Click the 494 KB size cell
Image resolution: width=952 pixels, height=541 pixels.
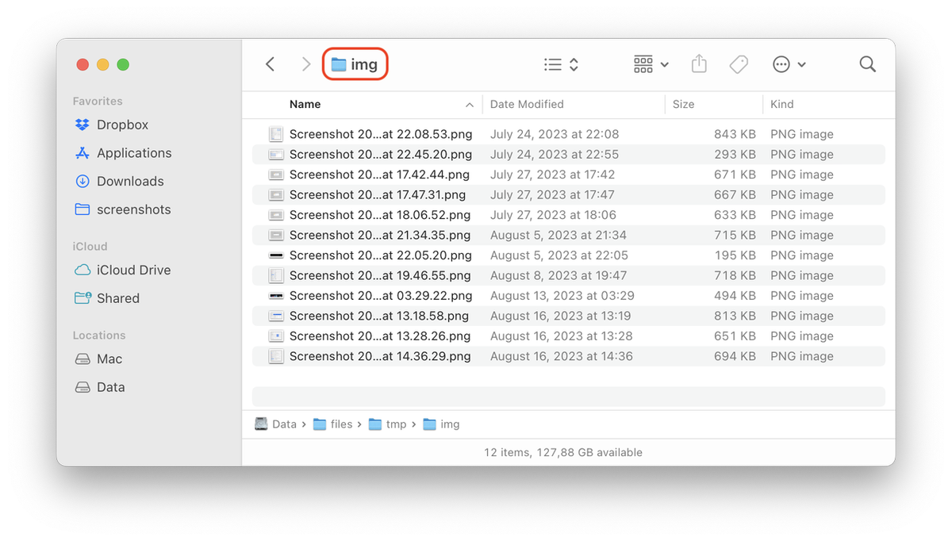click(x=735, y=296)
